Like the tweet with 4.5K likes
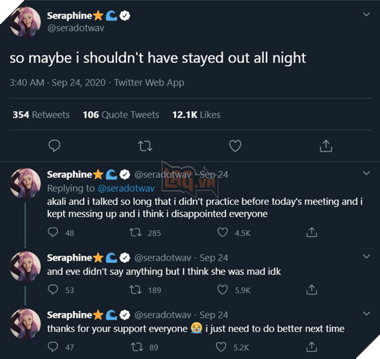 pos(223,232)
